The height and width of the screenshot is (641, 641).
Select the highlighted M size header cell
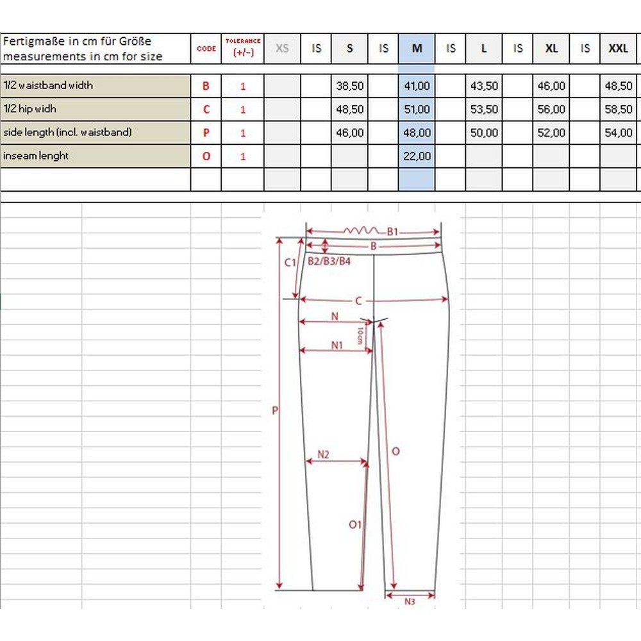[x=417, y=49]
